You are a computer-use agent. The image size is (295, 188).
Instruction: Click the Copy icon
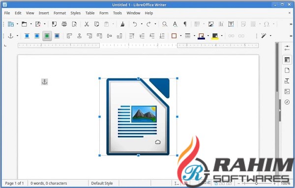pos(96,24)
